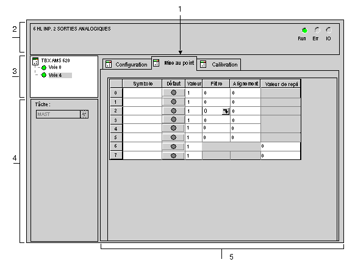The height and width of the screenshot is (265, 355).
Task: Switch to the Calibration tab
Action: pos(219,64)
